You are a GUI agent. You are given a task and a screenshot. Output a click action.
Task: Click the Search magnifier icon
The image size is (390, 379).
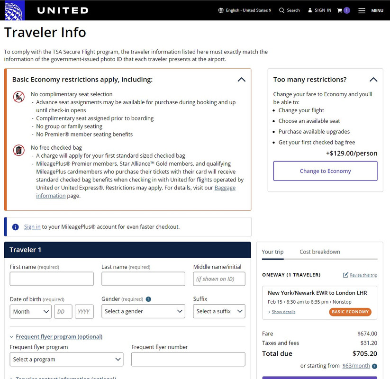tap(281, 10)
